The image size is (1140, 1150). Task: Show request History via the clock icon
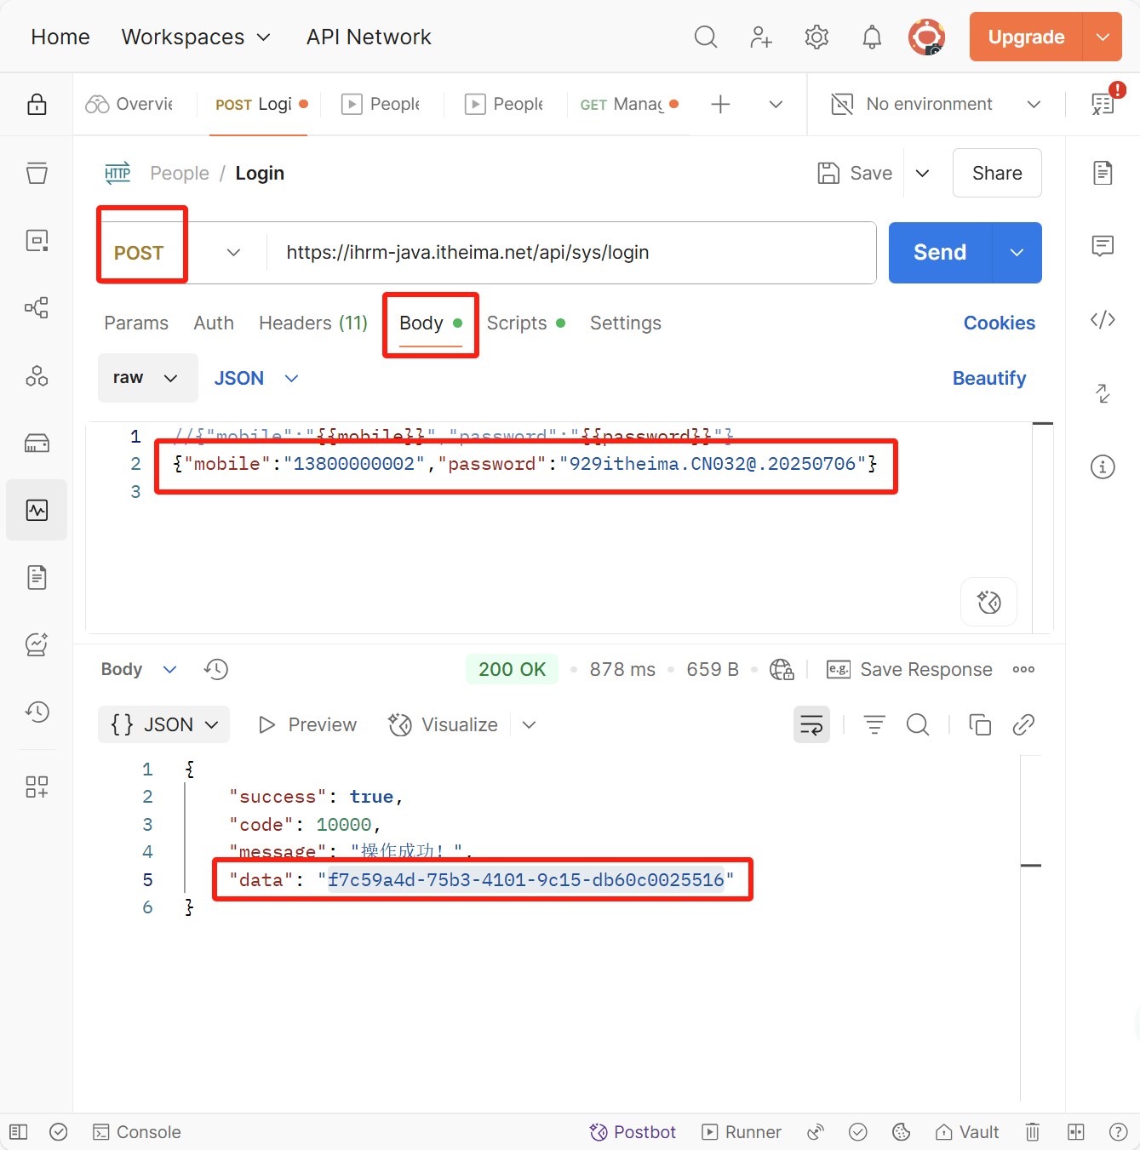[x=37, y=712]
